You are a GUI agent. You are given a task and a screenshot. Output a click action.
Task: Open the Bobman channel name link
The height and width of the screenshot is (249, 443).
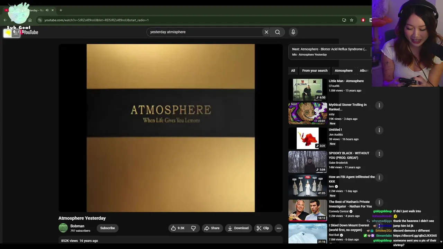pos(78,226)
